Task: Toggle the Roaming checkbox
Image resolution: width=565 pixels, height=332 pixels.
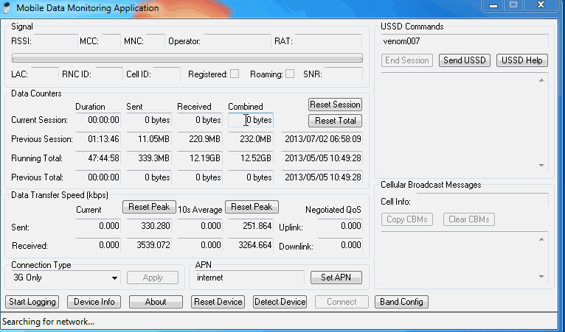Action: [x=290, y=74]
